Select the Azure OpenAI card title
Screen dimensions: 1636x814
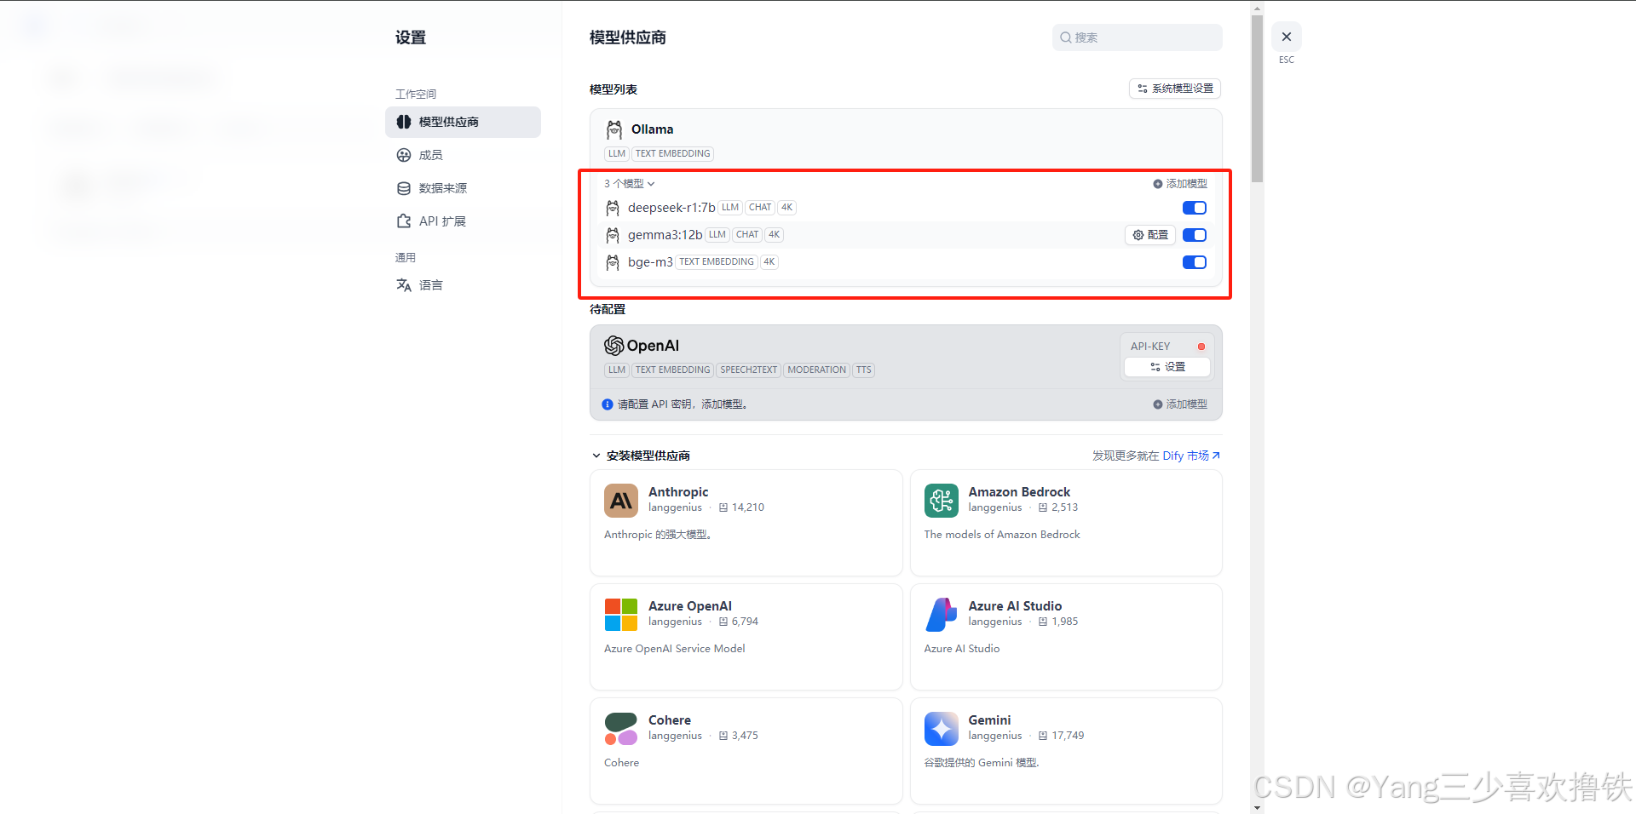pyautogui.click(x=690, y=606)
